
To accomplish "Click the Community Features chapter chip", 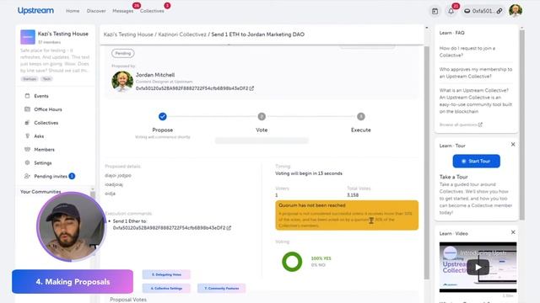I will (x=221, y=288).
